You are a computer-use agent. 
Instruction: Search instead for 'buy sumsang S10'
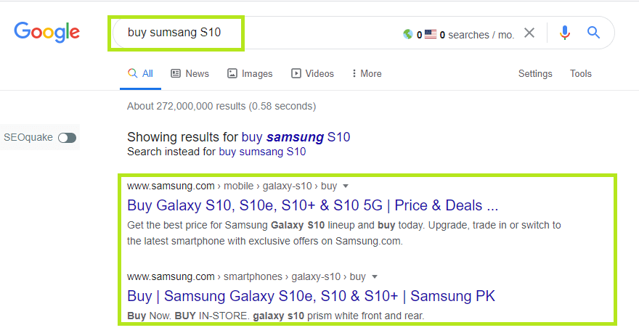coord(262,152)
